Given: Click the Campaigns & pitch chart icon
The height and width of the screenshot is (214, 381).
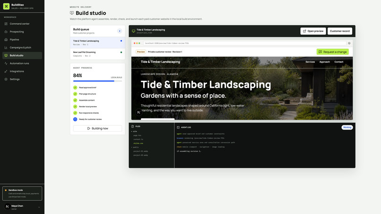Looking at the screenshot, I should pyautogui.click(x=6, y=48).
